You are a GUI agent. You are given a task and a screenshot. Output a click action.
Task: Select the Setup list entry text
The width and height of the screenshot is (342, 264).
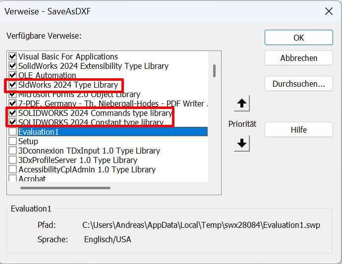(x=28, y=141)
